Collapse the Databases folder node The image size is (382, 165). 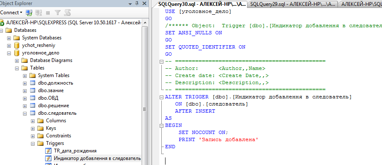tap(1, 30)
